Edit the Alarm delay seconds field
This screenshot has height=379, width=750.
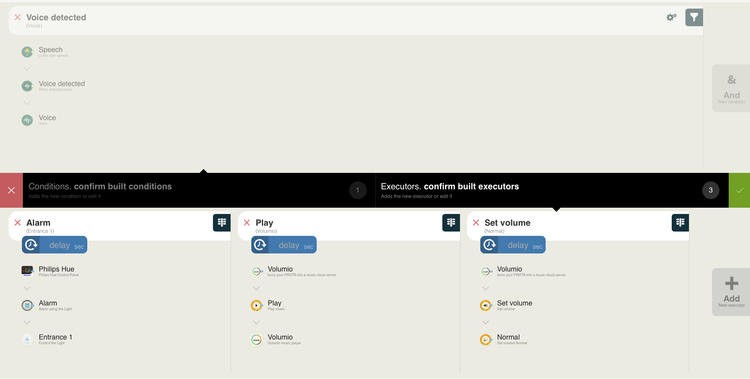[x=63, y=245]
